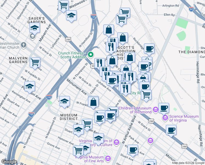The height and width of the screenshot is (165, 205).
Task: Click the Virginia Museum of Fine Arts icon
Action: click(x=108, y=158)
